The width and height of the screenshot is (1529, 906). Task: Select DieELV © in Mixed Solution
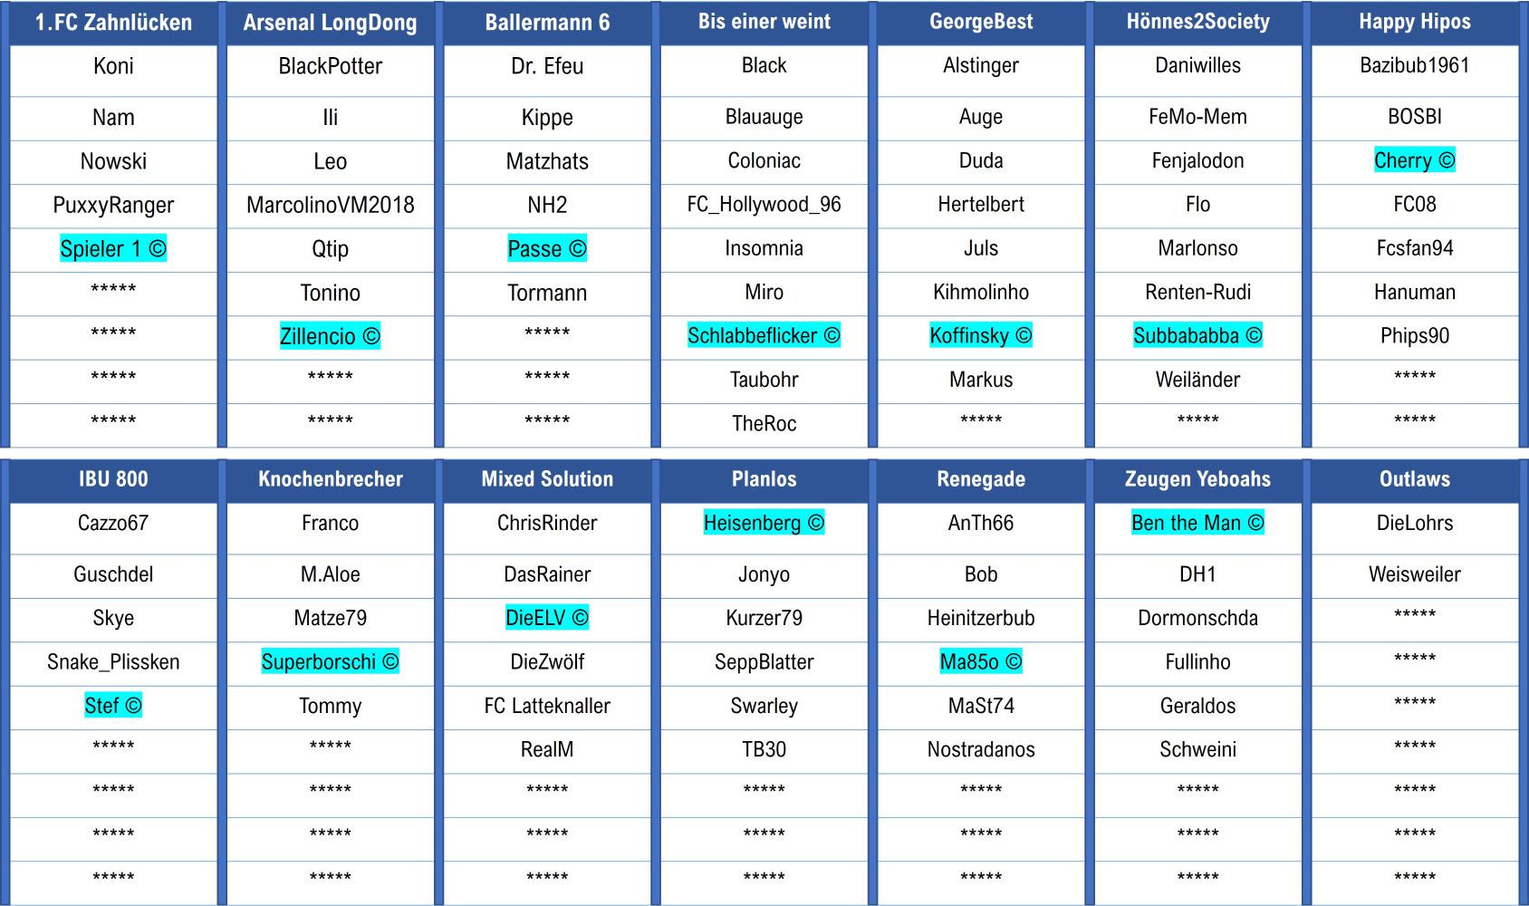tap(547, 618)
